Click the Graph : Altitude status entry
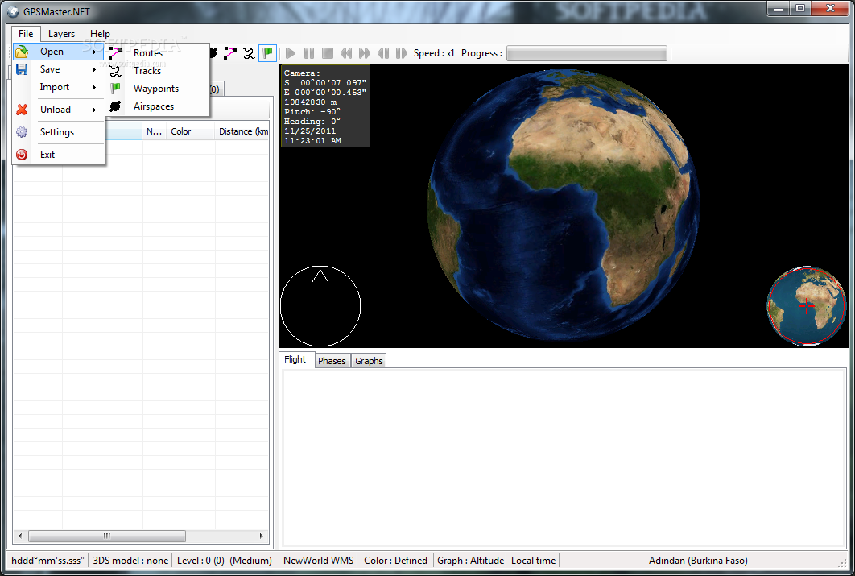Viewport: 855px width, 576px height. (x=470, y=560)
